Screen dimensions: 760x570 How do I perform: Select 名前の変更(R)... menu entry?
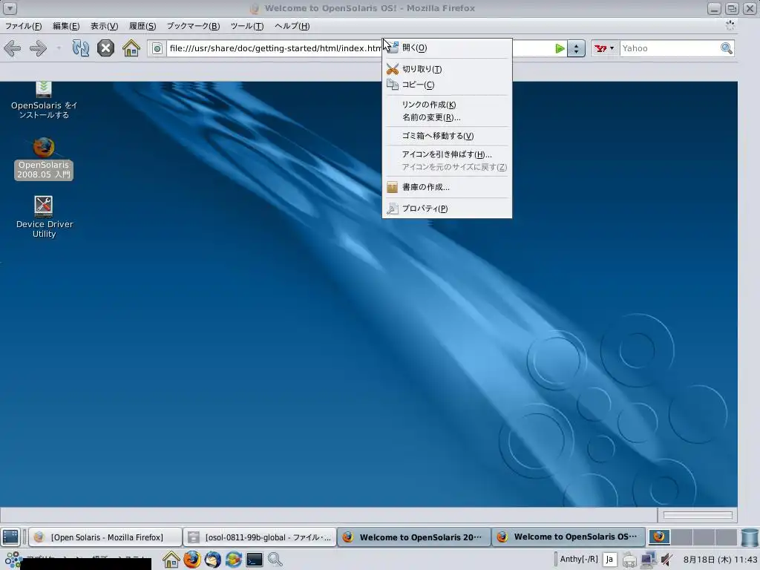447,117
